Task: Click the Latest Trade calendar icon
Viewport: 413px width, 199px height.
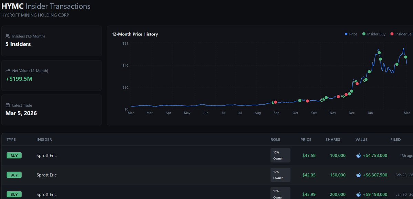Action: tap(8, 105)
